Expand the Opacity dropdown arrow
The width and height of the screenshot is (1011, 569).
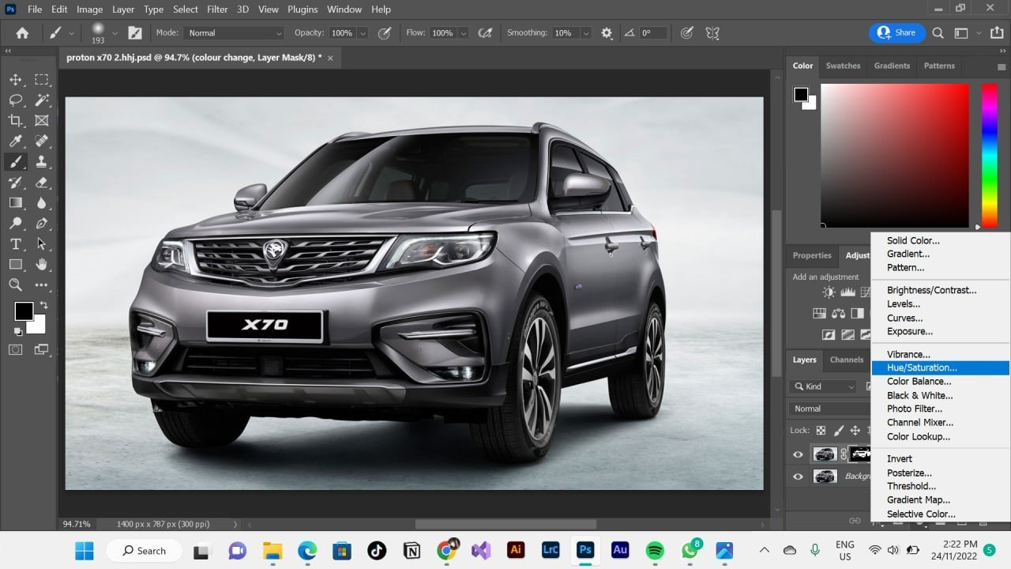[x=363, y=33]
